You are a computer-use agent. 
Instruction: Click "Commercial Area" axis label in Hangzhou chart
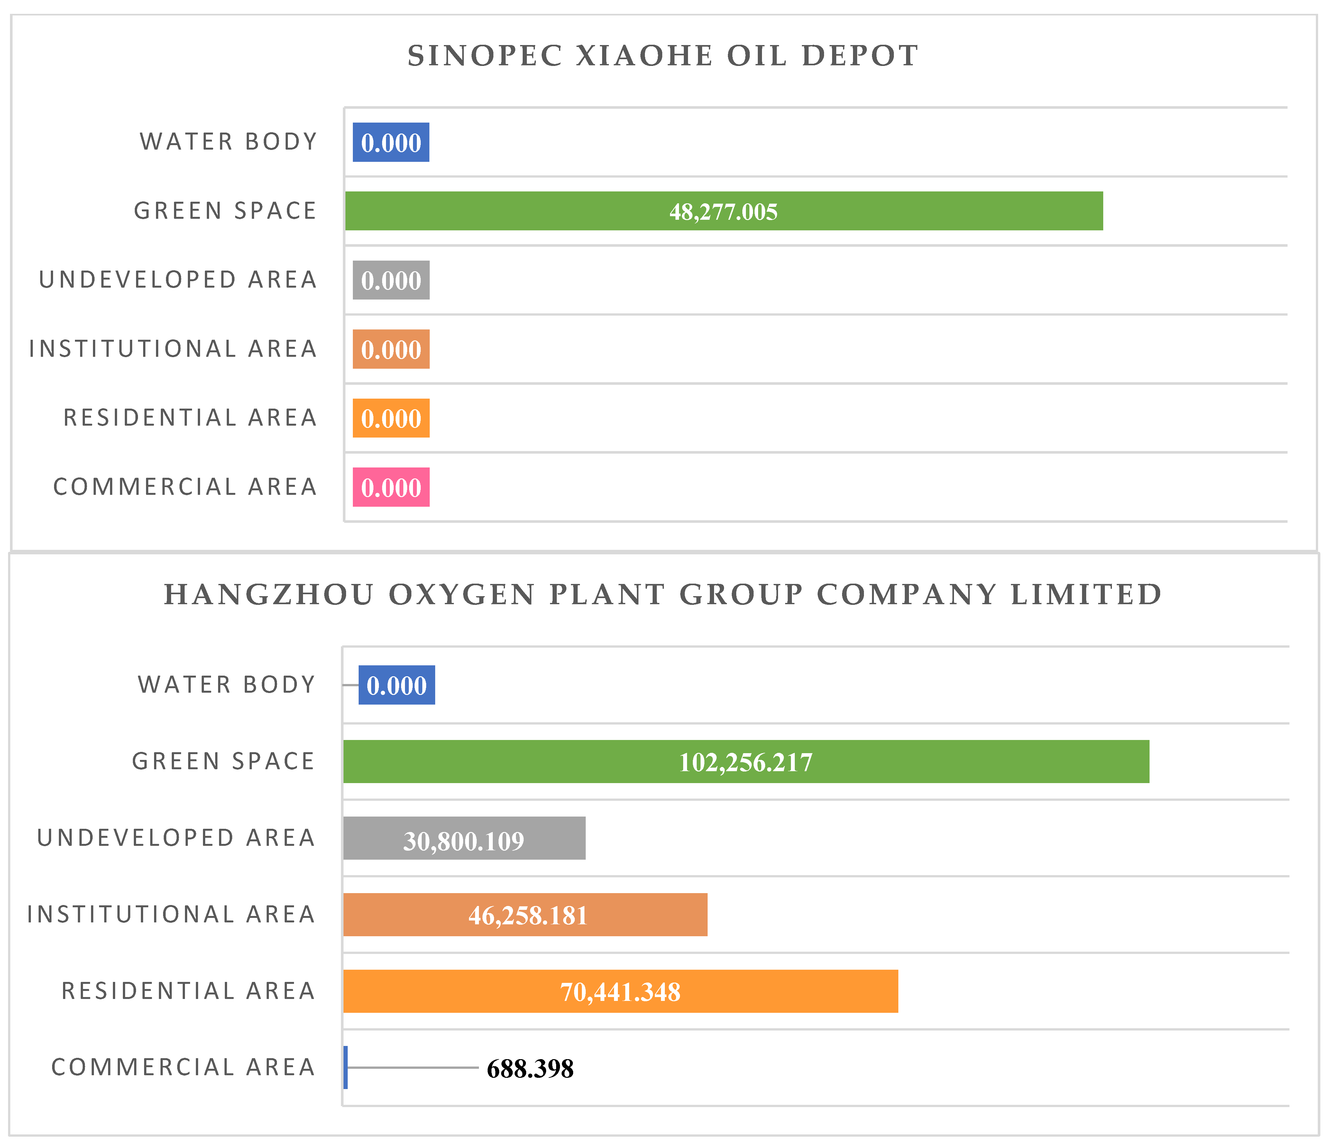184,1067
